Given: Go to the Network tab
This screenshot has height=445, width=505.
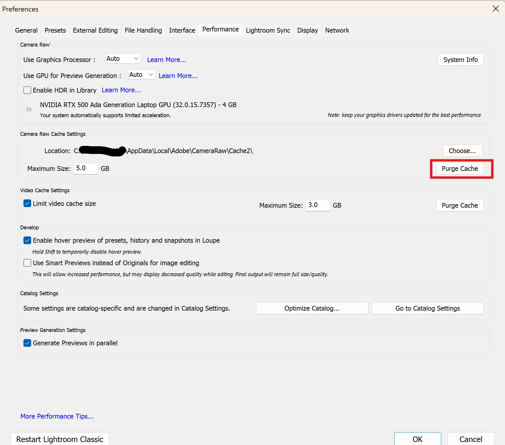Looking at the screenshot, I should click(x=337, y=30).
